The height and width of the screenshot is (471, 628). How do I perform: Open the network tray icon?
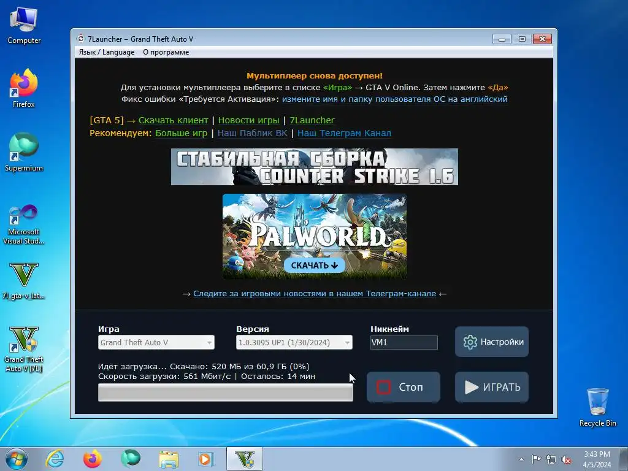click(551, 459)
